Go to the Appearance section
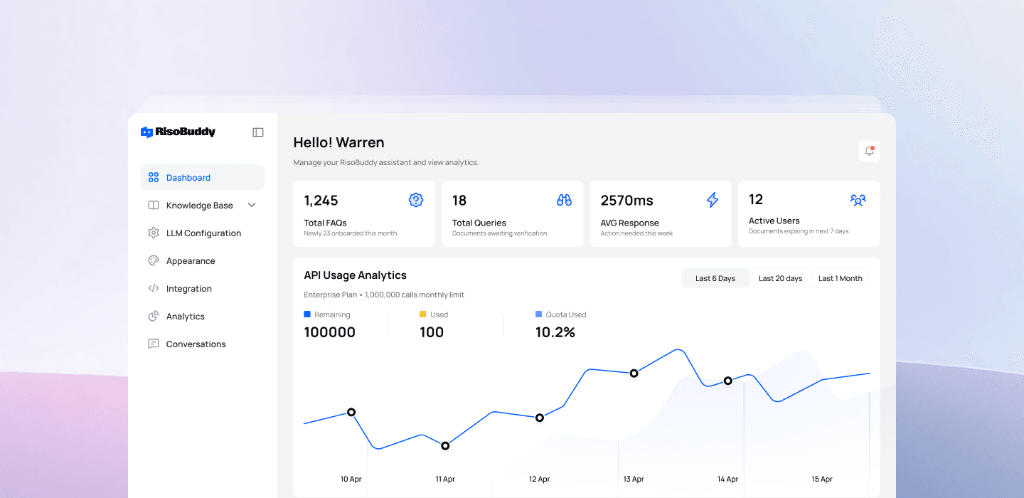The height and width of the screenshot is (498, 1024). pos(203,261)
